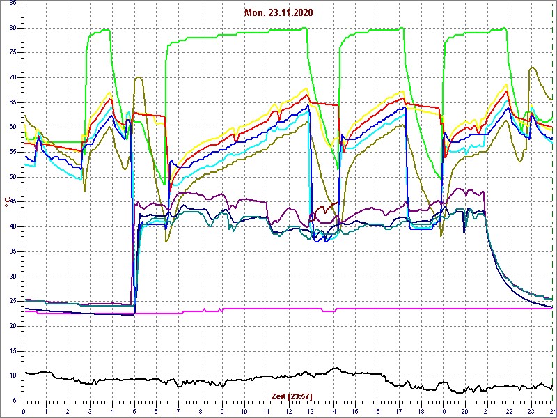This screenshot has width=557, height=418.
Task: Select the 70 label on the temperature axis
Action: pyautogui.click(x=13, y=77)
